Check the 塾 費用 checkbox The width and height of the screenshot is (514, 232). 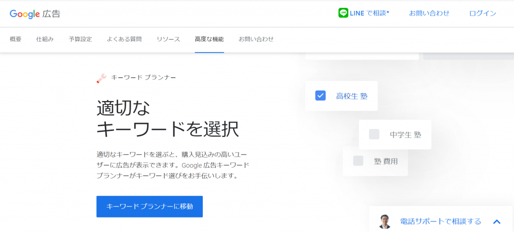(358, 161)
